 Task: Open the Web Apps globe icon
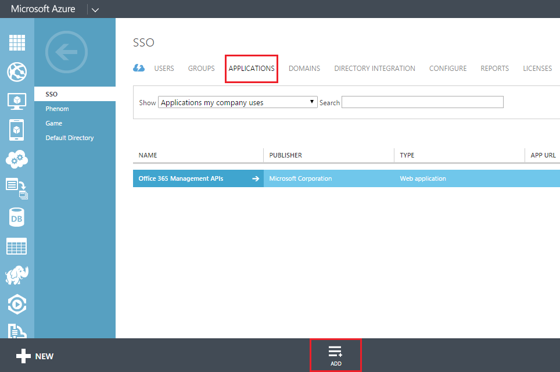coord(17,72)
